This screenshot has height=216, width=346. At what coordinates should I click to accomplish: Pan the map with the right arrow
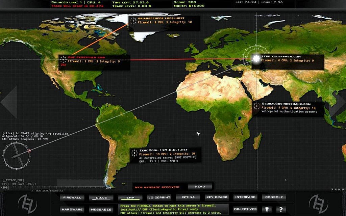pos(338,102)
